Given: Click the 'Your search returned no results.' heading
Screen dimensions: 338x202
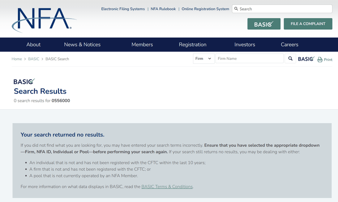Looking at the screenshot, I should click(62, 135).
